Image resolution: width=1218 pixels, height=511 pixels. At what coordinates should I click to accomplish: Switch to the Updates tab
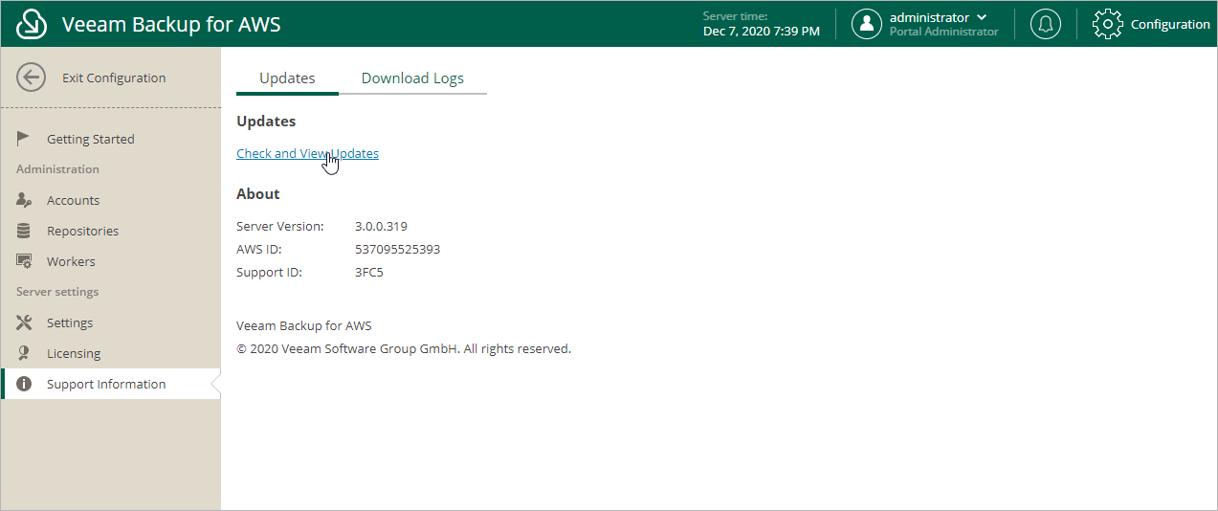[x=287, y=78]
